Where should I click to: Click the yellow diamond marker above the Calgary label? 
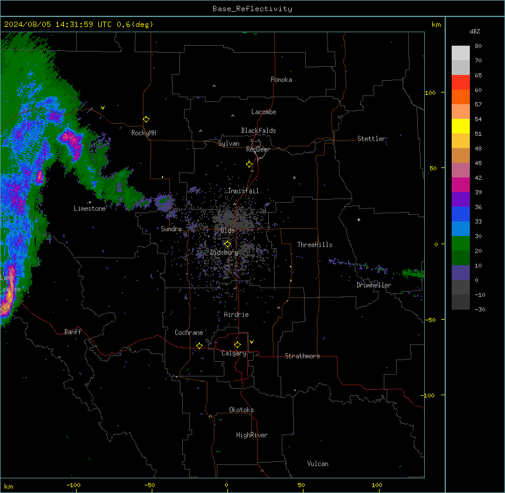point(237,345)
